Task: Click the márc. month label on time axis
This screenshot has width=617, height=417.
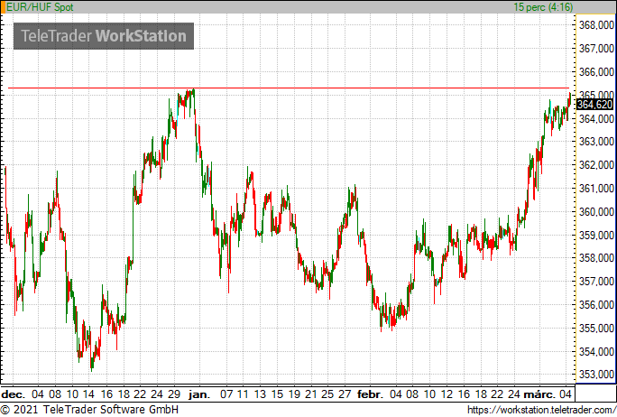Action: pos(539,394)
